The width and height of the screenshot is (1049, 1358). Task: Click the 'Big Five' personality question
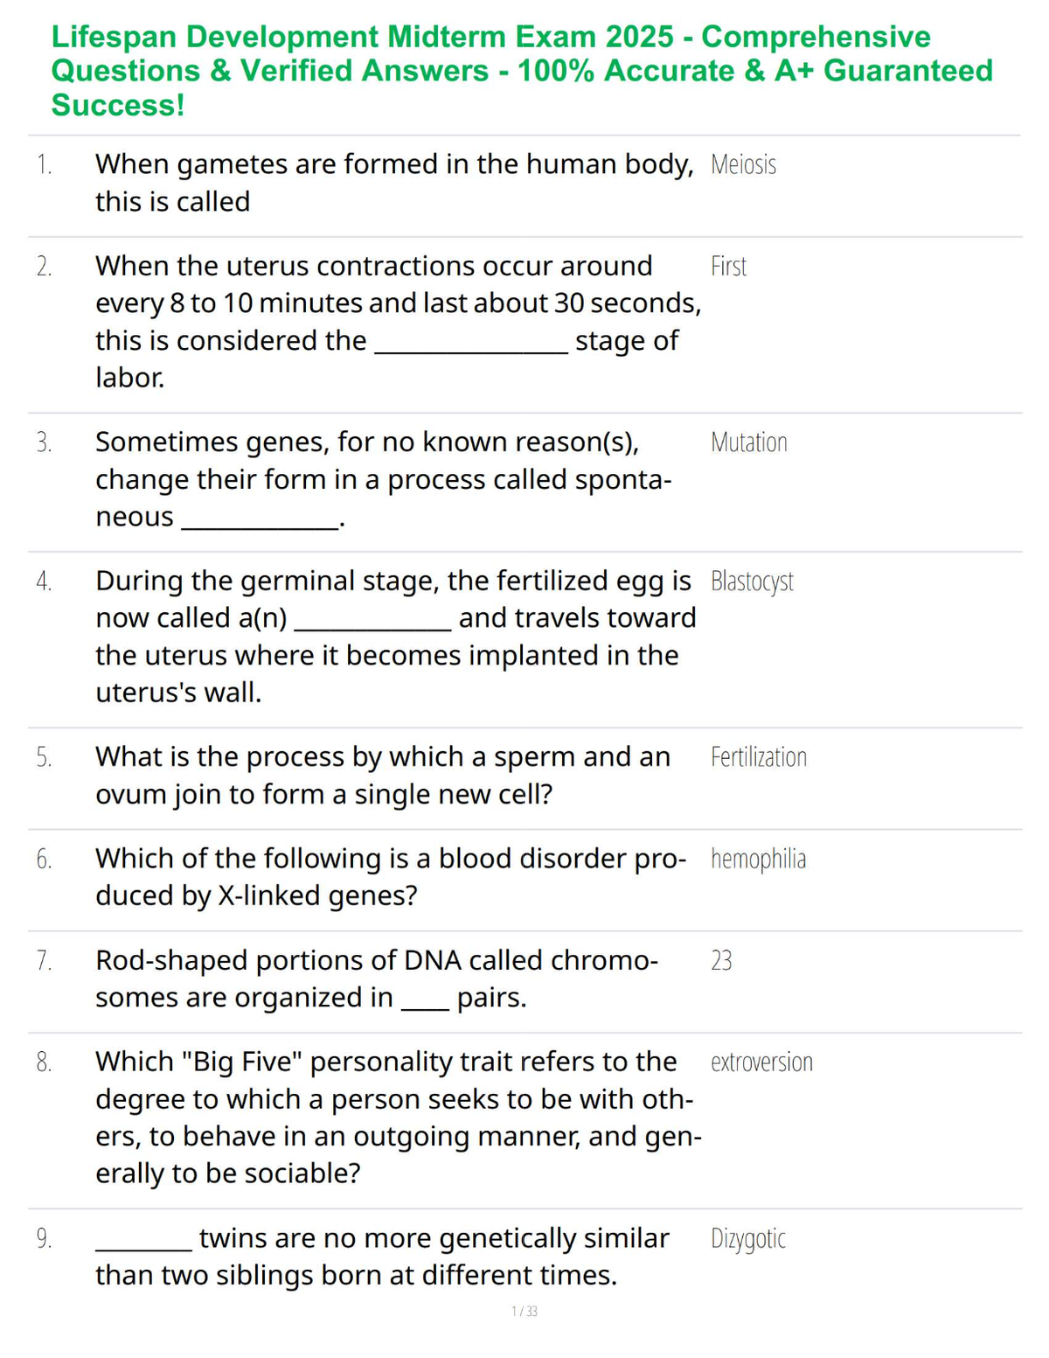(x=399, y=1118)
